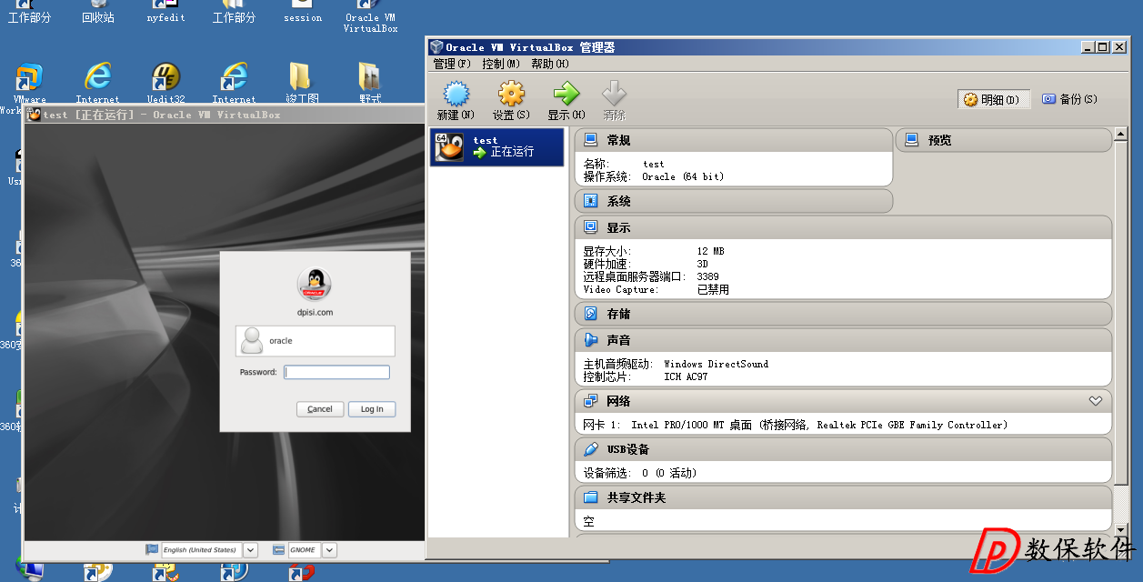
Task: Click the 显存大小 12 MB row
Action: click(x=654, y=251)
